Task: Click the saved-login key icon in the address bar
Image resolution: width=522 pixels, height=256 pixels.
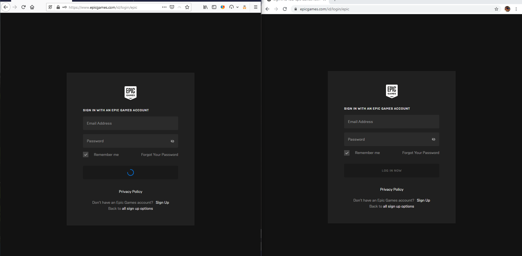Action: click(x=64, y=7)
